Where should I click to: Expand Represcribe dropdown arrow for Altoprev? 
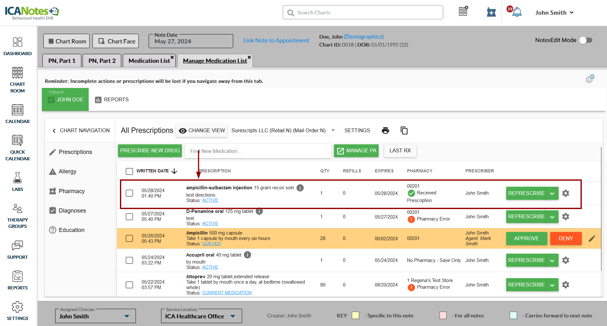coord(552,285)
